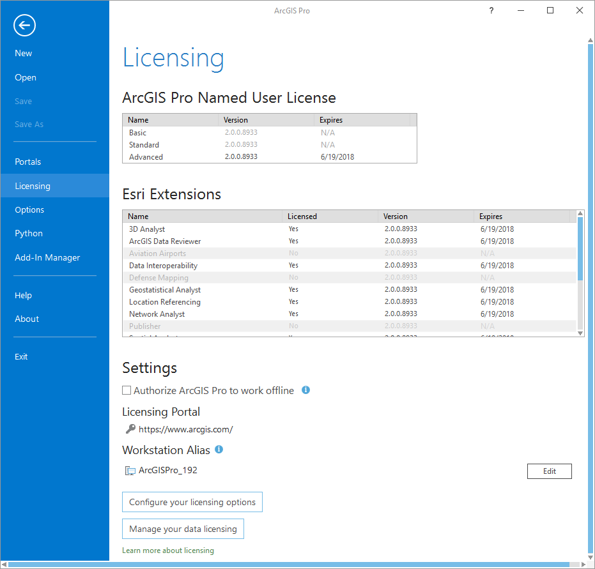Select the Location Referencing row
The width and height of the screenshot is (595, 569).
point(350,302)
